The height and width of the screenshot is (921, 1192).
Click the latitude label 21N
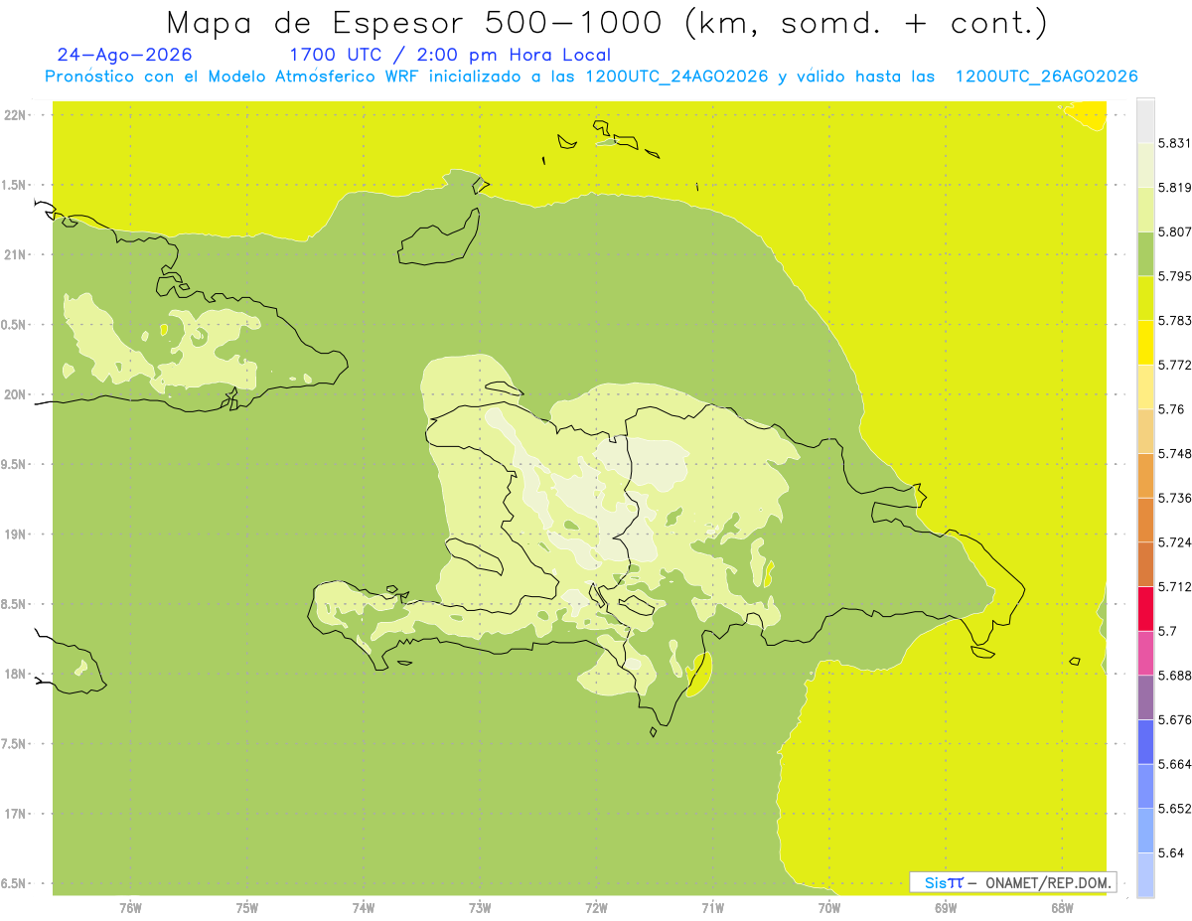pos(15,254)
